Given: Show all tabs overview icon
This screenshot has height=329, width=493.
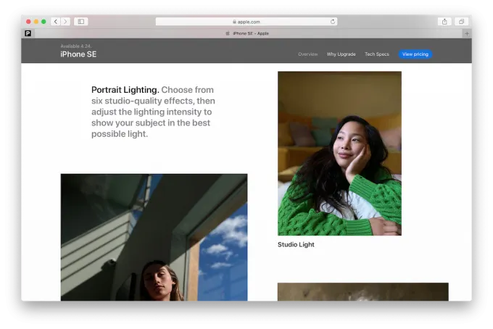Looking at the screenshot, I should coord(461,22).
